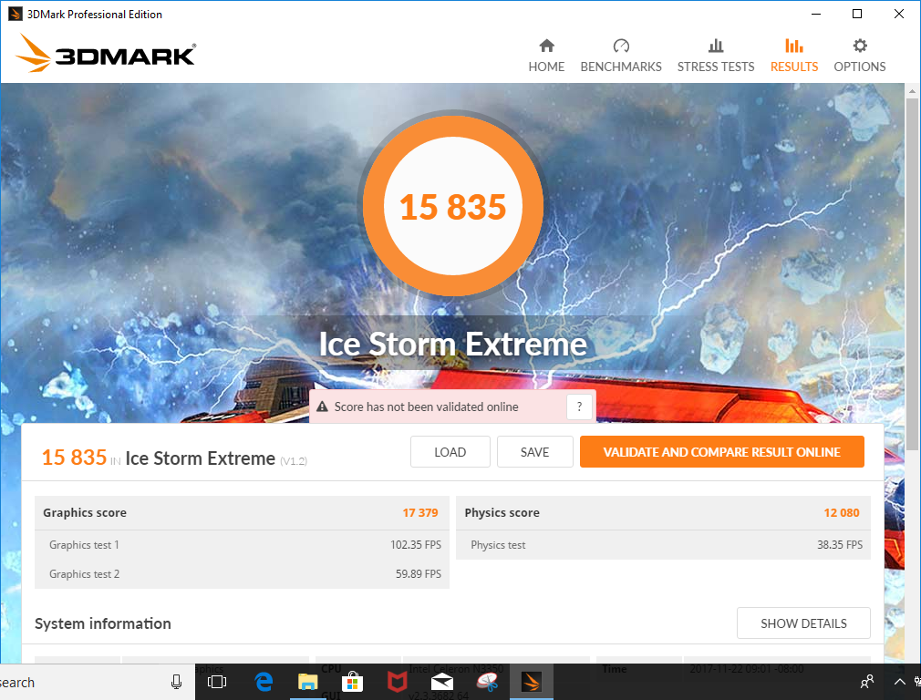Open File Explorer from taskbar
This screenshot has width=921, height=700.
[x=308, y=682]
